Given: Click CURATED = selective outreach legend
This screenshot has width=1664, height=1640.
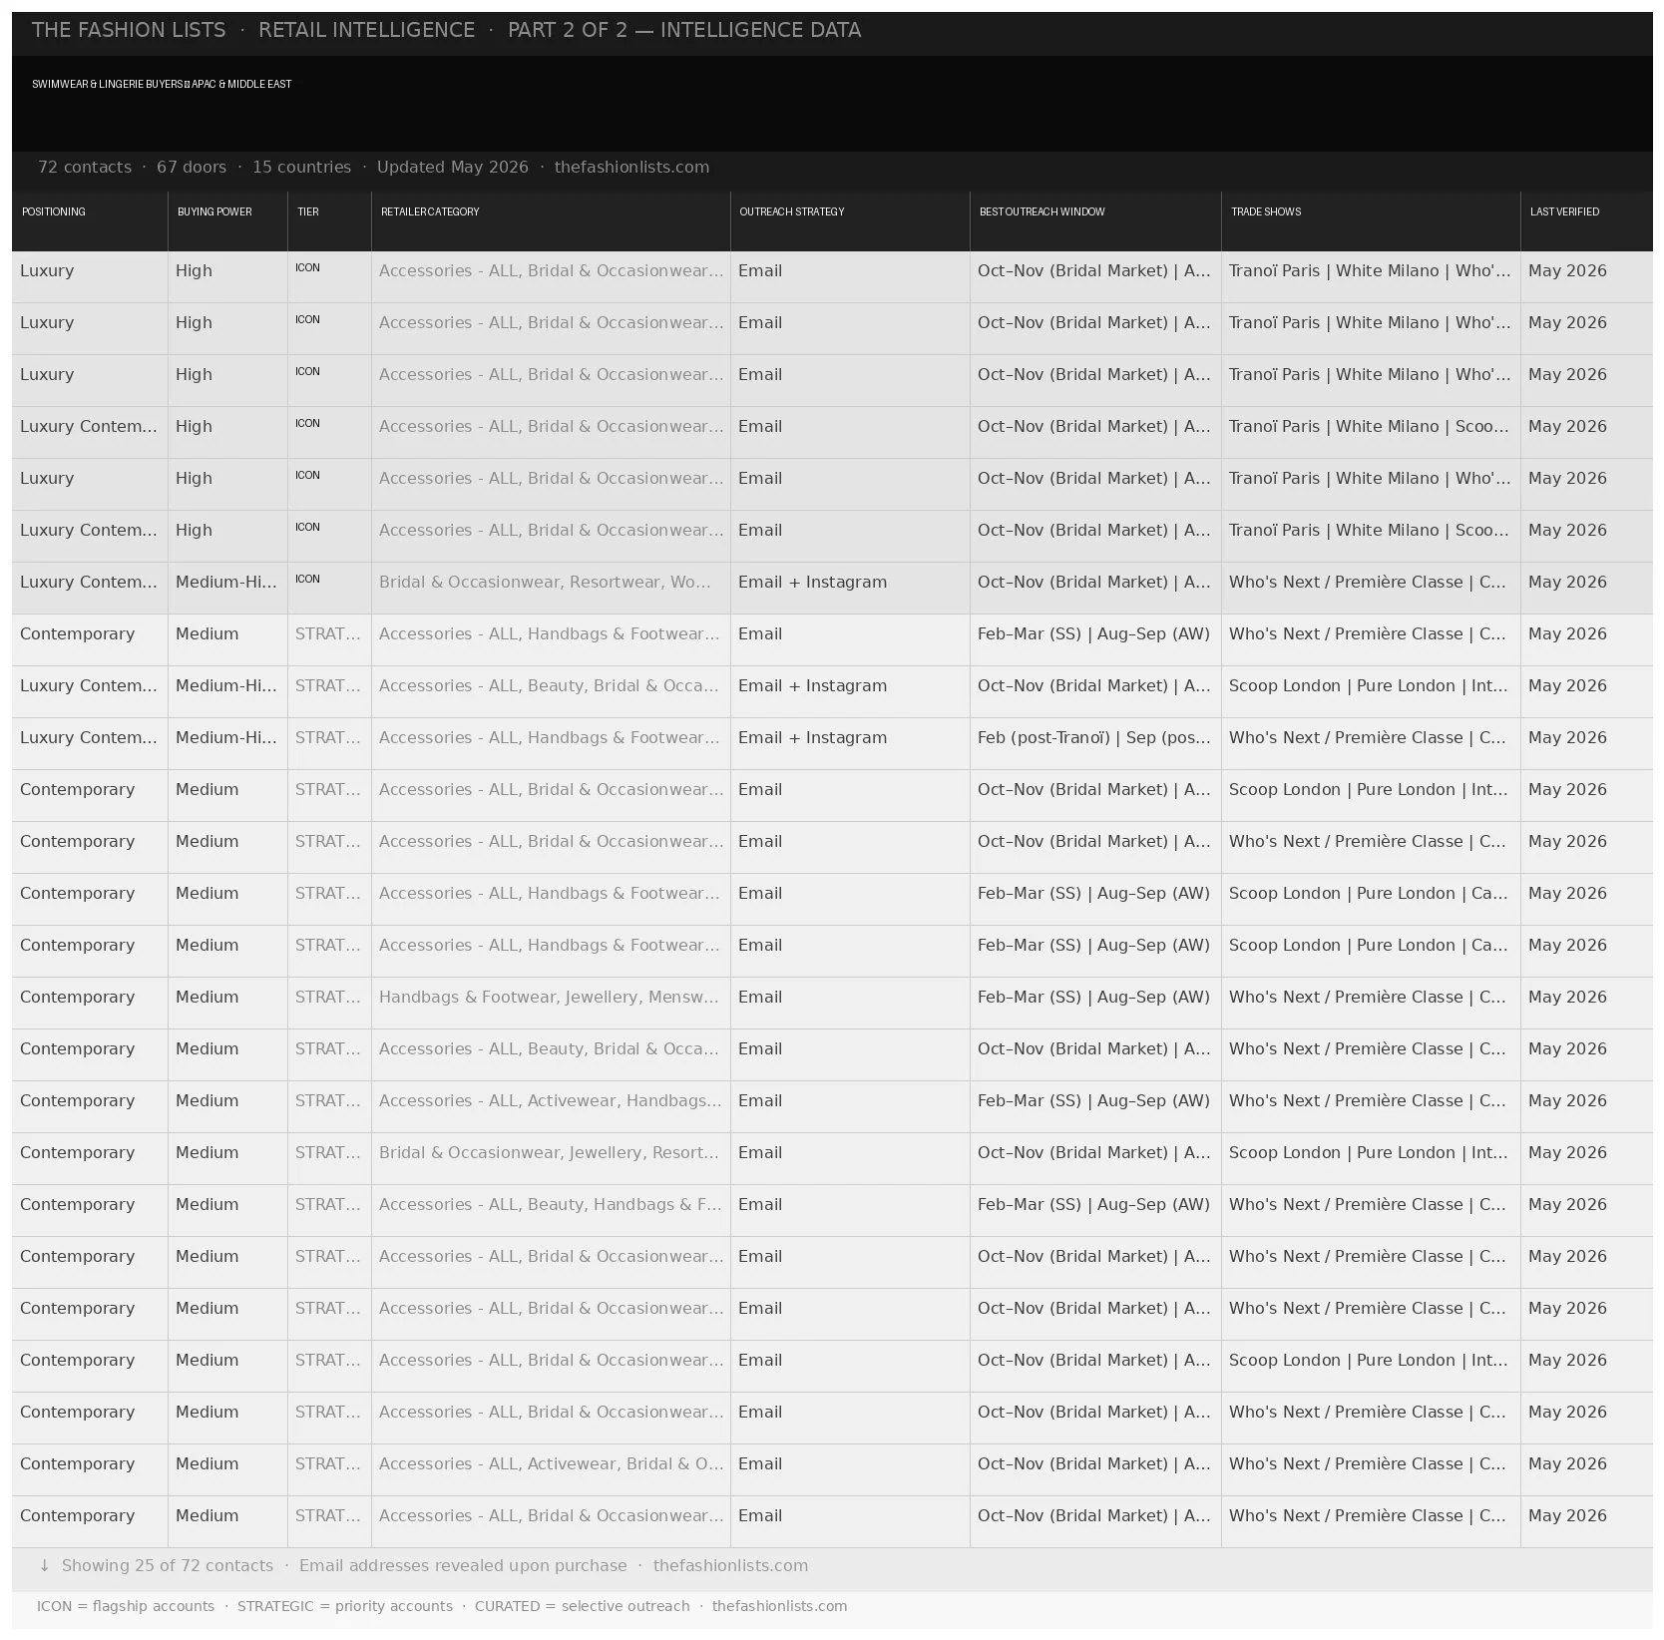Looking at the screenshot, I should point(582,1606).
